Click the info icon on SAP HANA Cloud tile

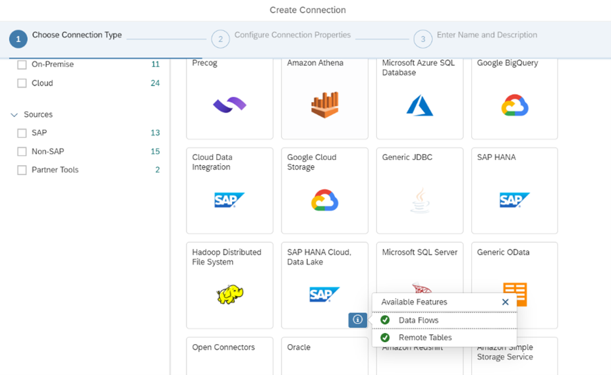(x=357, y=320)
